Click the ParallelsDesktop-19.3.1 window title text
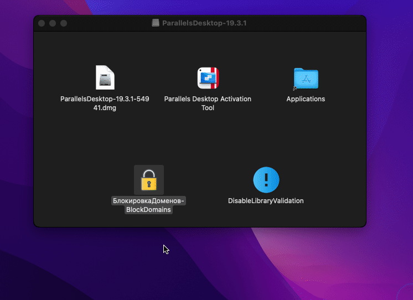The height and width of the screenshot is (300, 413). pos(204,23)
